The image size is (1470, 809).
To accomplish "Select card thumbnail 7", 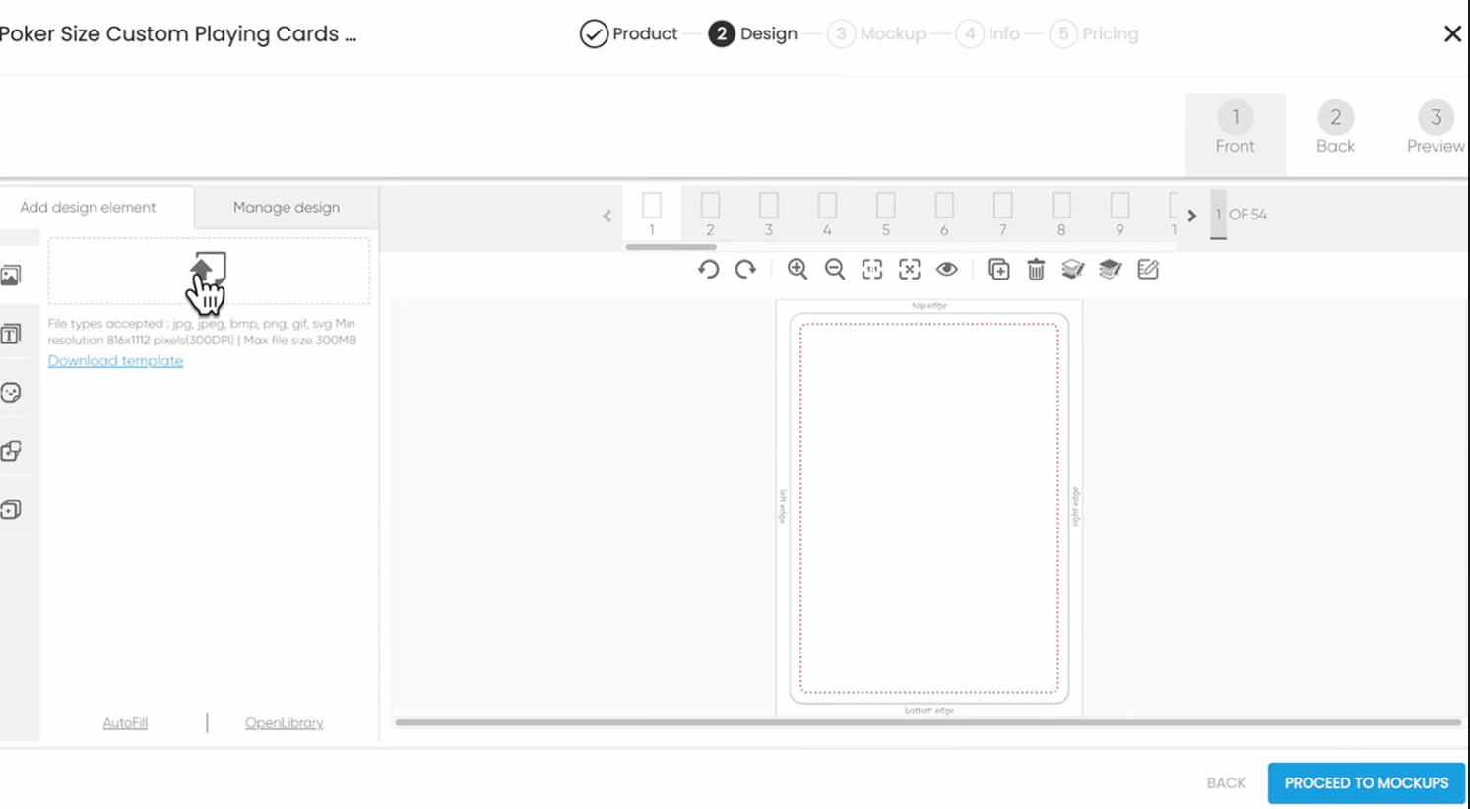I will point(1003,214).
